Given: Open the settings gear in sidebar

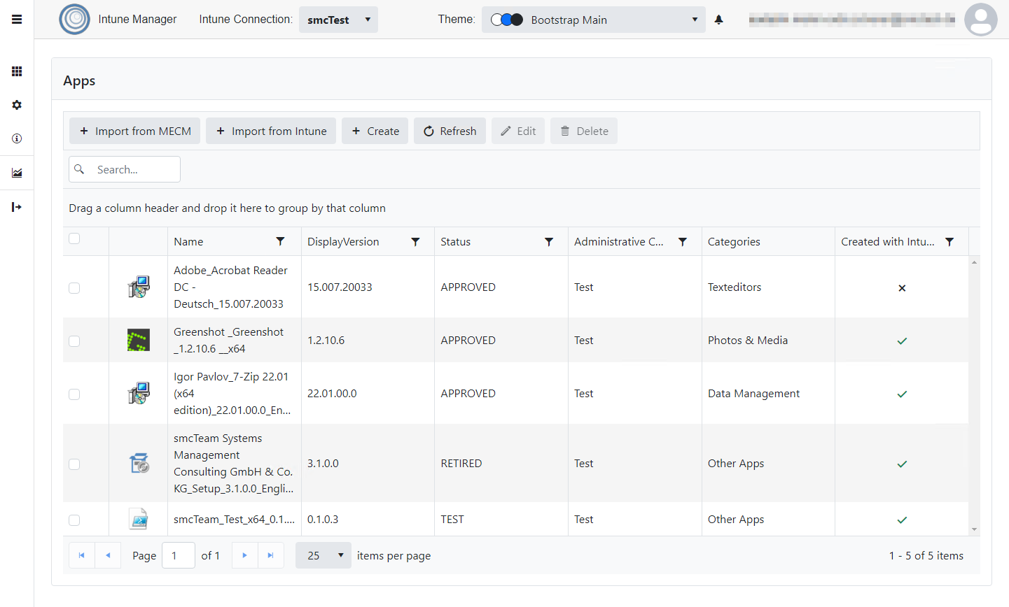Looking at the screenshot, I should click(x=17, y=105).
